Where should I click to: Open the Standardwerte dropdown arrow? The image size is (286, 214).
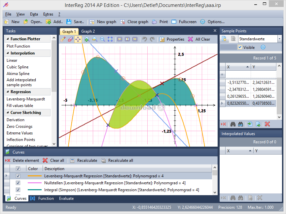coord(279,39)
